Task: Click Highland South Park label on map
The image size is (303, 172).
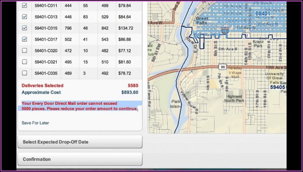Action: tap(234, 98)
